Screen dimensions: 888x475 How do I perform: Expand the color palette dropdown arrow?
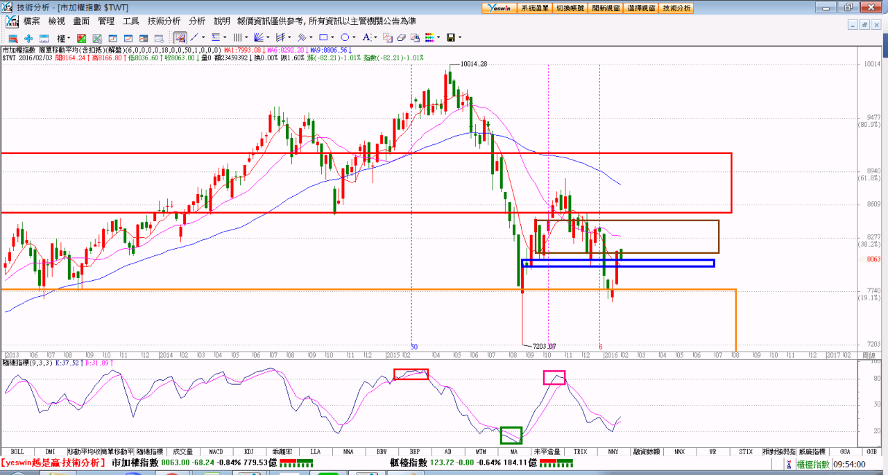pos(438,37)
